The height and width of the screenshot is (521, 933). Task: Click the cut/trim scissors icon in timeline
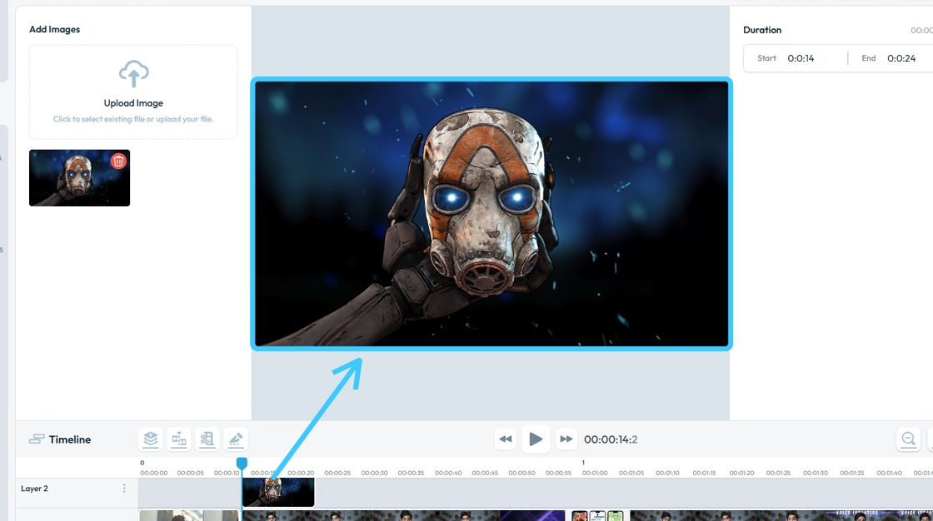207,439
